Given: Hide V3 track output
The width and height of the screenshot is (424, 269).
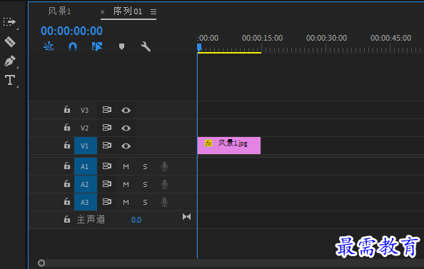Looking at the screenshot, I should 126,111.
